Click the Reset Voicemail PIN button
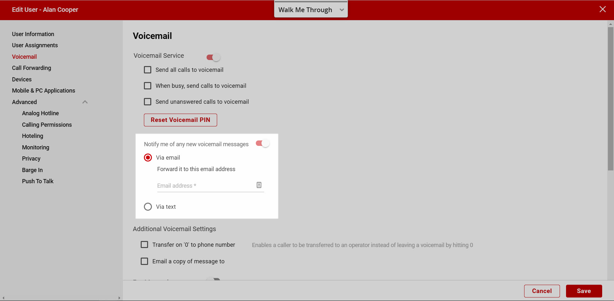Viewport: 614px width, 301px height. (180, 120)
